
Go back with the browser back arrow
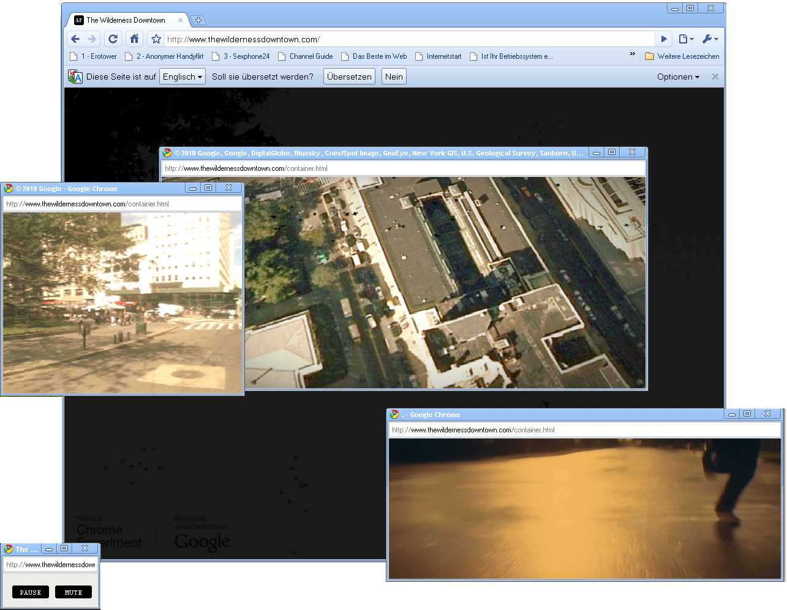click(x=75, y=39)
